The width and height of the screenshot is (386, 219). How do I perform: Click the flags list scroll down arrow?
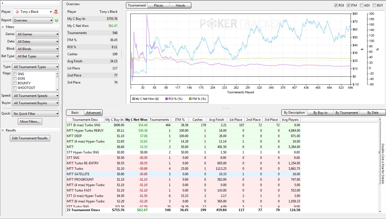[57, 90]
